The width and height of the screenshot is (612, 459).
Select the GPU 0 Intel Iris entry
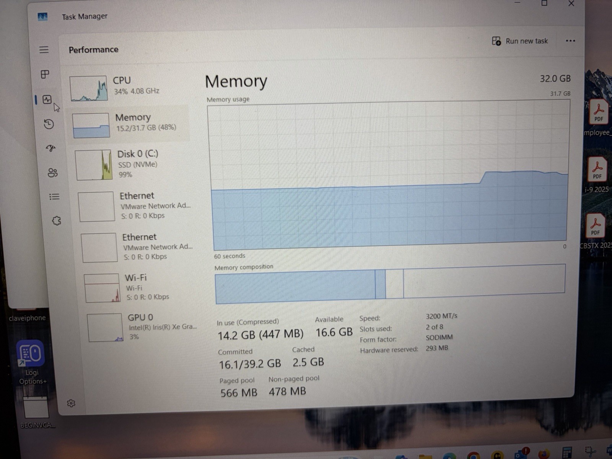click(143, 327)
